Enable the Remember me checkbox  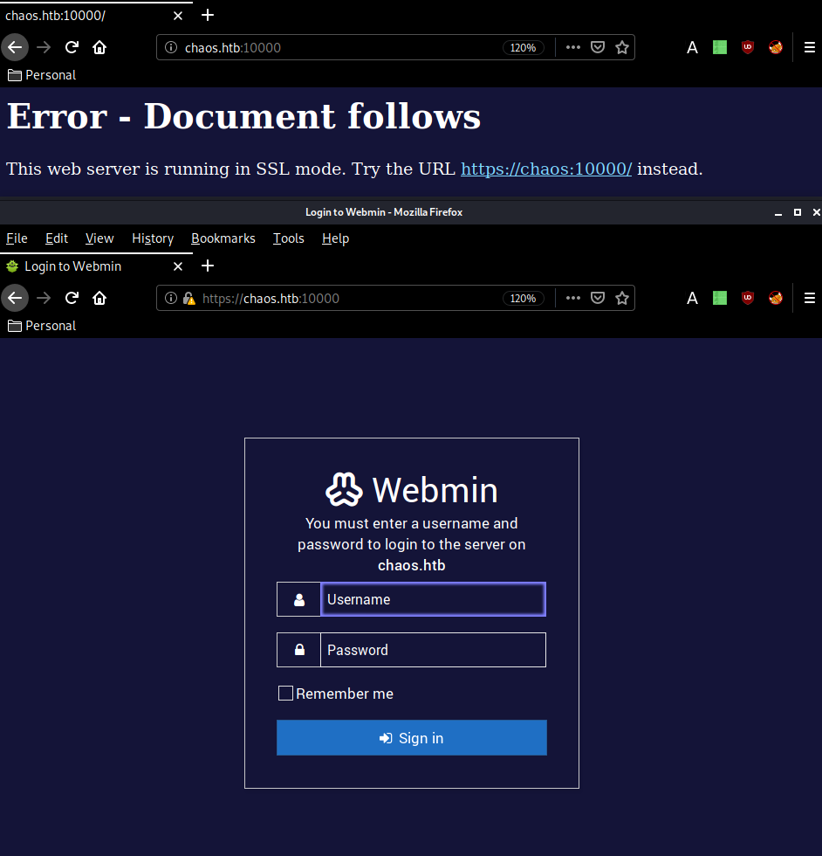pyautogui.click(x=285, y=694)
